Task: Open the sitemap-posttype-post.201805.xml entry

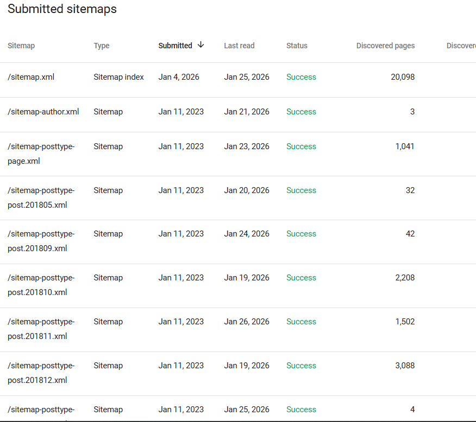Action: pos(41,197)
